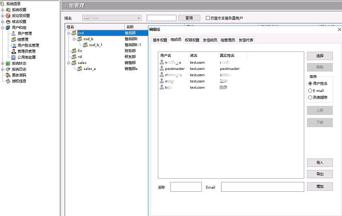The width and height of the screenshot is (342, 216).
Task: Click the 反垃圾设置 icon
Action: (x=8, y=15)
